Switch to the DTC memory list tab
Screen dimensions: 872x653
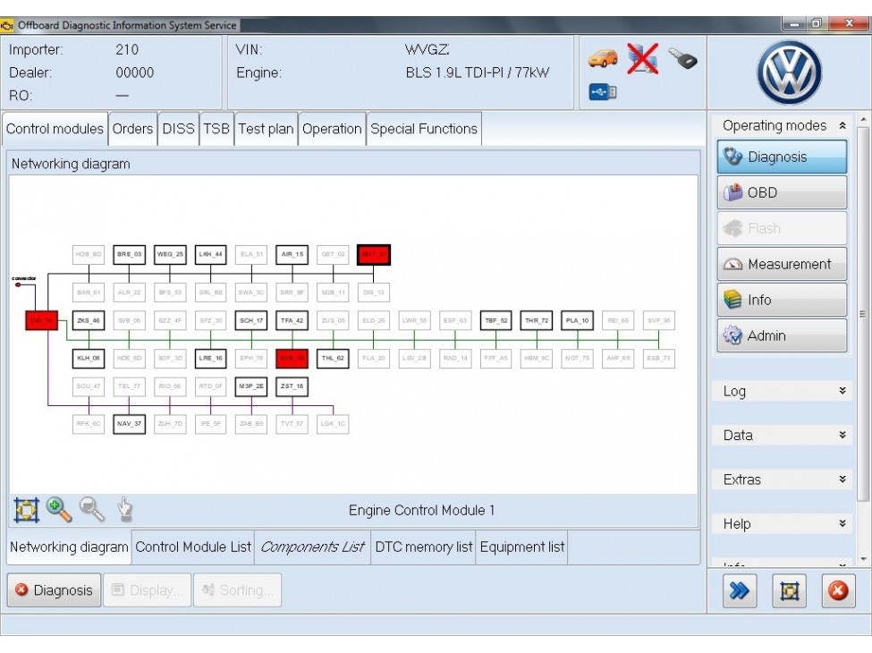[423, 547]
